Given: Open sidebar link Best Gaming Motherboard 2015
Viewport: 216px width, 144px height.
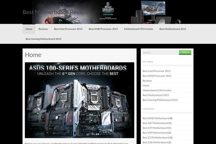Looking at the screenshot, I should point(160,100).
